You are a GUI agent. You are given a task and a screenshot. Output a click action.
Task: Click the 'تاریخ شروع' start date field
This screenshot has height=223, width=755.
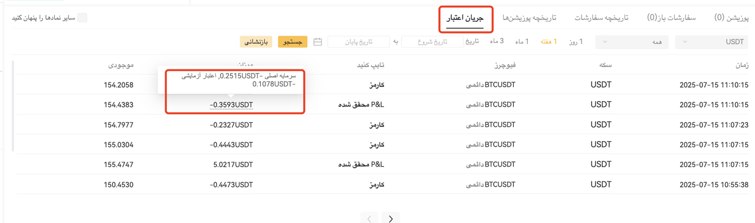pyautogui.click(x=433, y=42)
